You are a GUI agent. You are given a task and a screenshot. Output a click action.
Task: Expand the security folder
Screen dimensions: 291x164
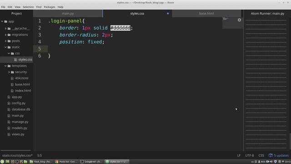tap(9, 72)
